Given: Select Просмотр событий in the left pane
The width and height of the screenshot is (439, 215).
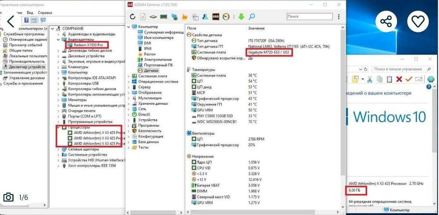Looking at the screenshot, I should click(26, 45).
